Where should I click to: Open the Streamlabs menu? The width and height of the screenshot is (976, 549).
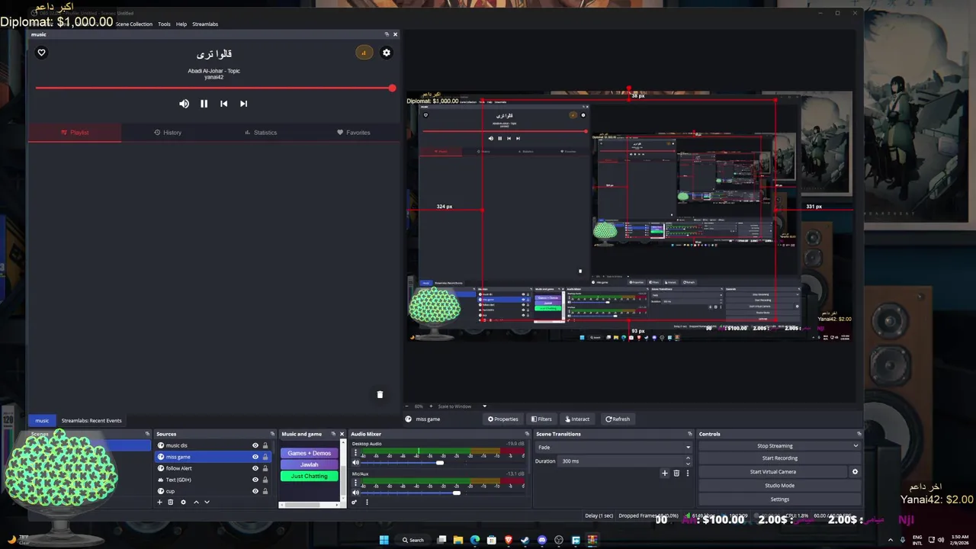coord(205,24)
